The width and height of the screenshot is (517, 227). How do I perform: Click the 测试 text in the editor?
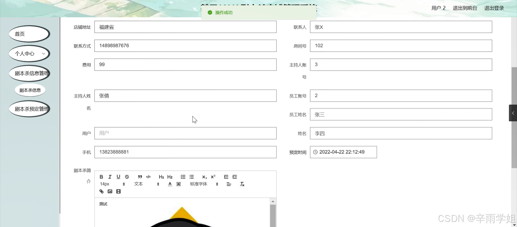click(x=103, y=204)
